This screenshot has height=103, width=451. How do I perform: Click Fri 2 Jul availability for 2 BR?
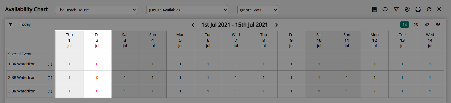(x=97, y=78)
